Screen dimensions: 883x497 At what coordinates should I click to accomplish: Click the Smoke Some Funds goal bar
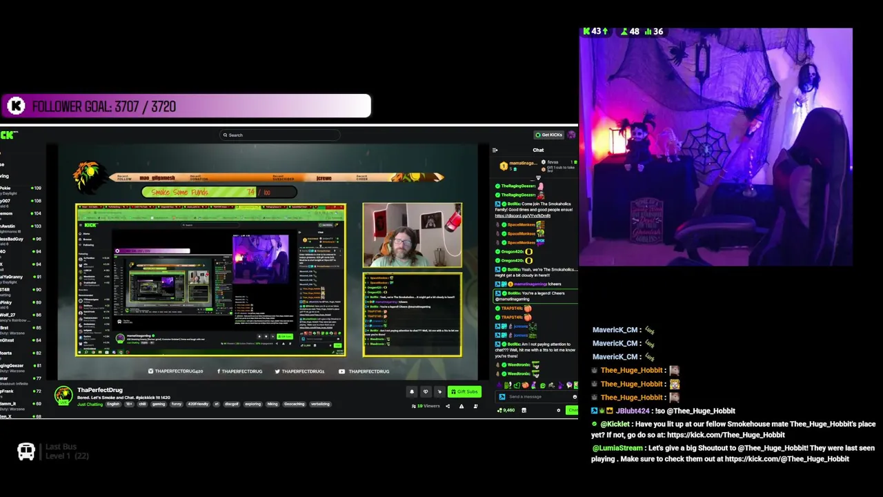pos(219,192)
